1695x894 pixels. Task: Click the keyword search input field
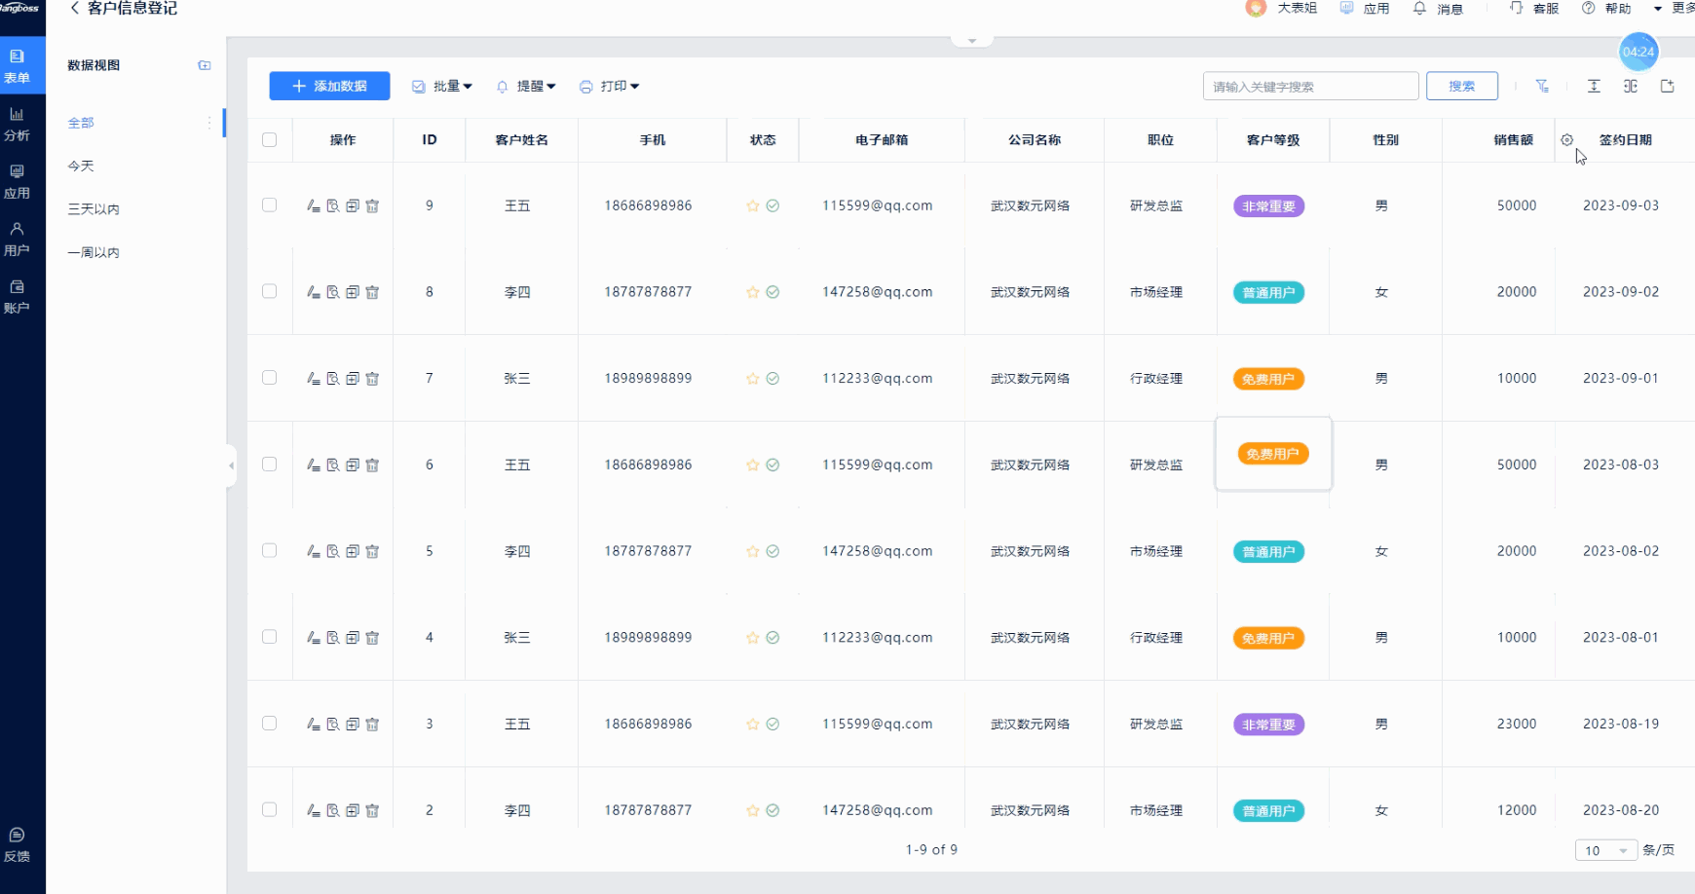1309,86
